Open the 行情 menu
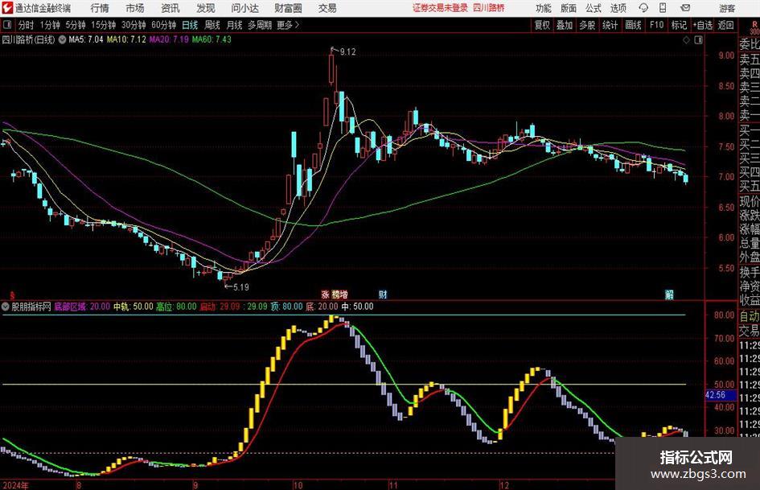The width and height of the screenshot is (760, 490). [100, 8]
